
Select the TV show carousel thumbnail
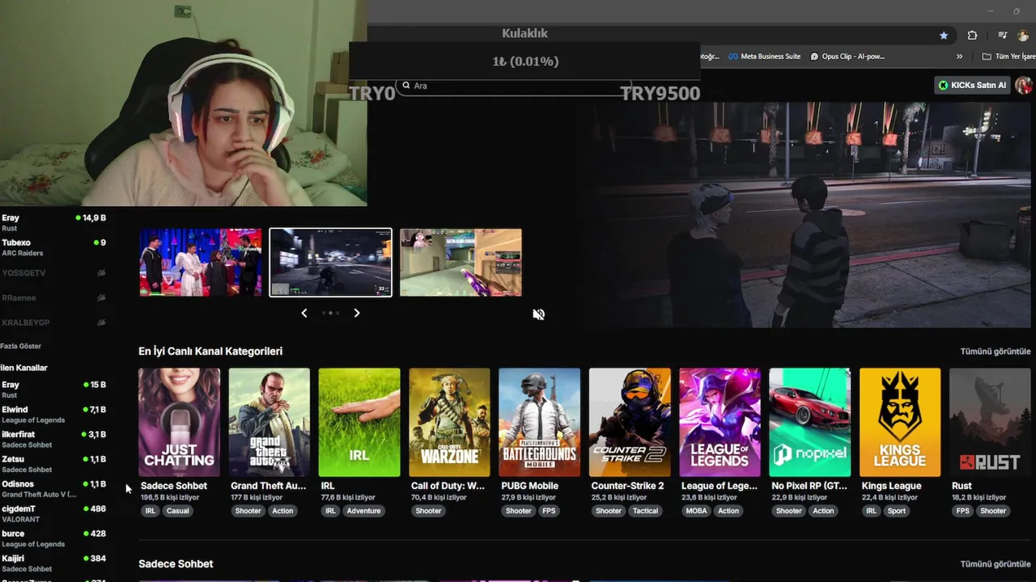pos(201,263)
